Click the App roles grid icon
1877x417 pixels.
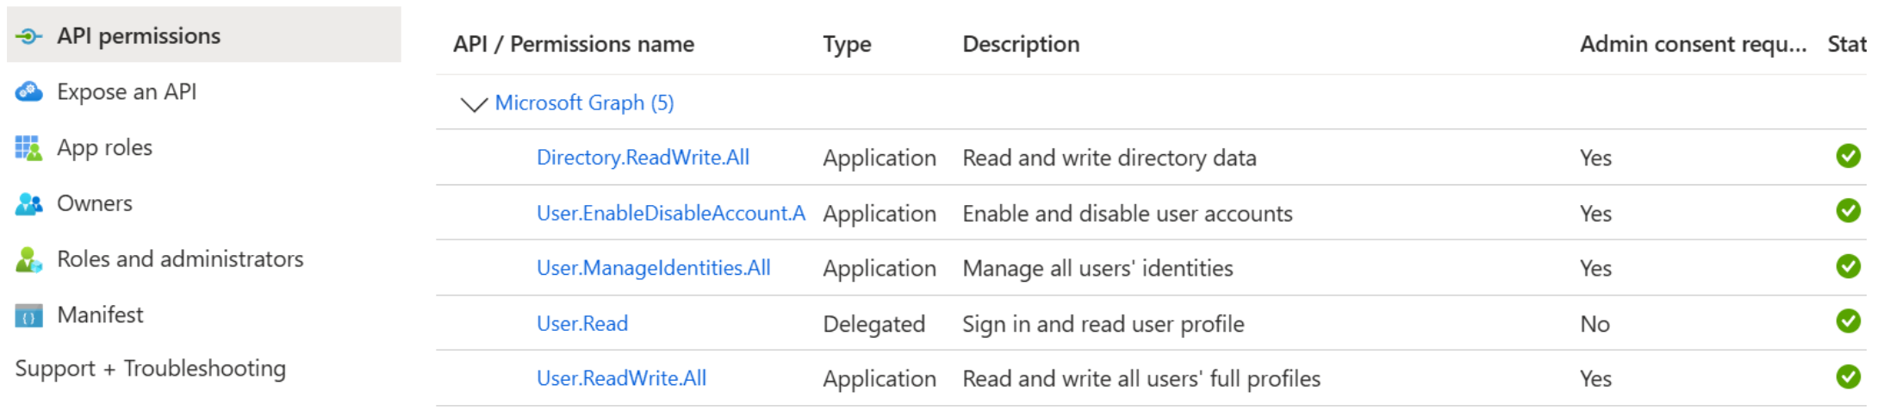click(28, 148)
